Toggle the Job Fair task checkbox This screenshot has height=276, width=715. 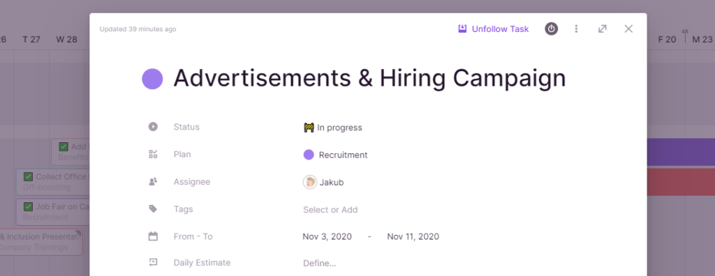tap(28, 207)
